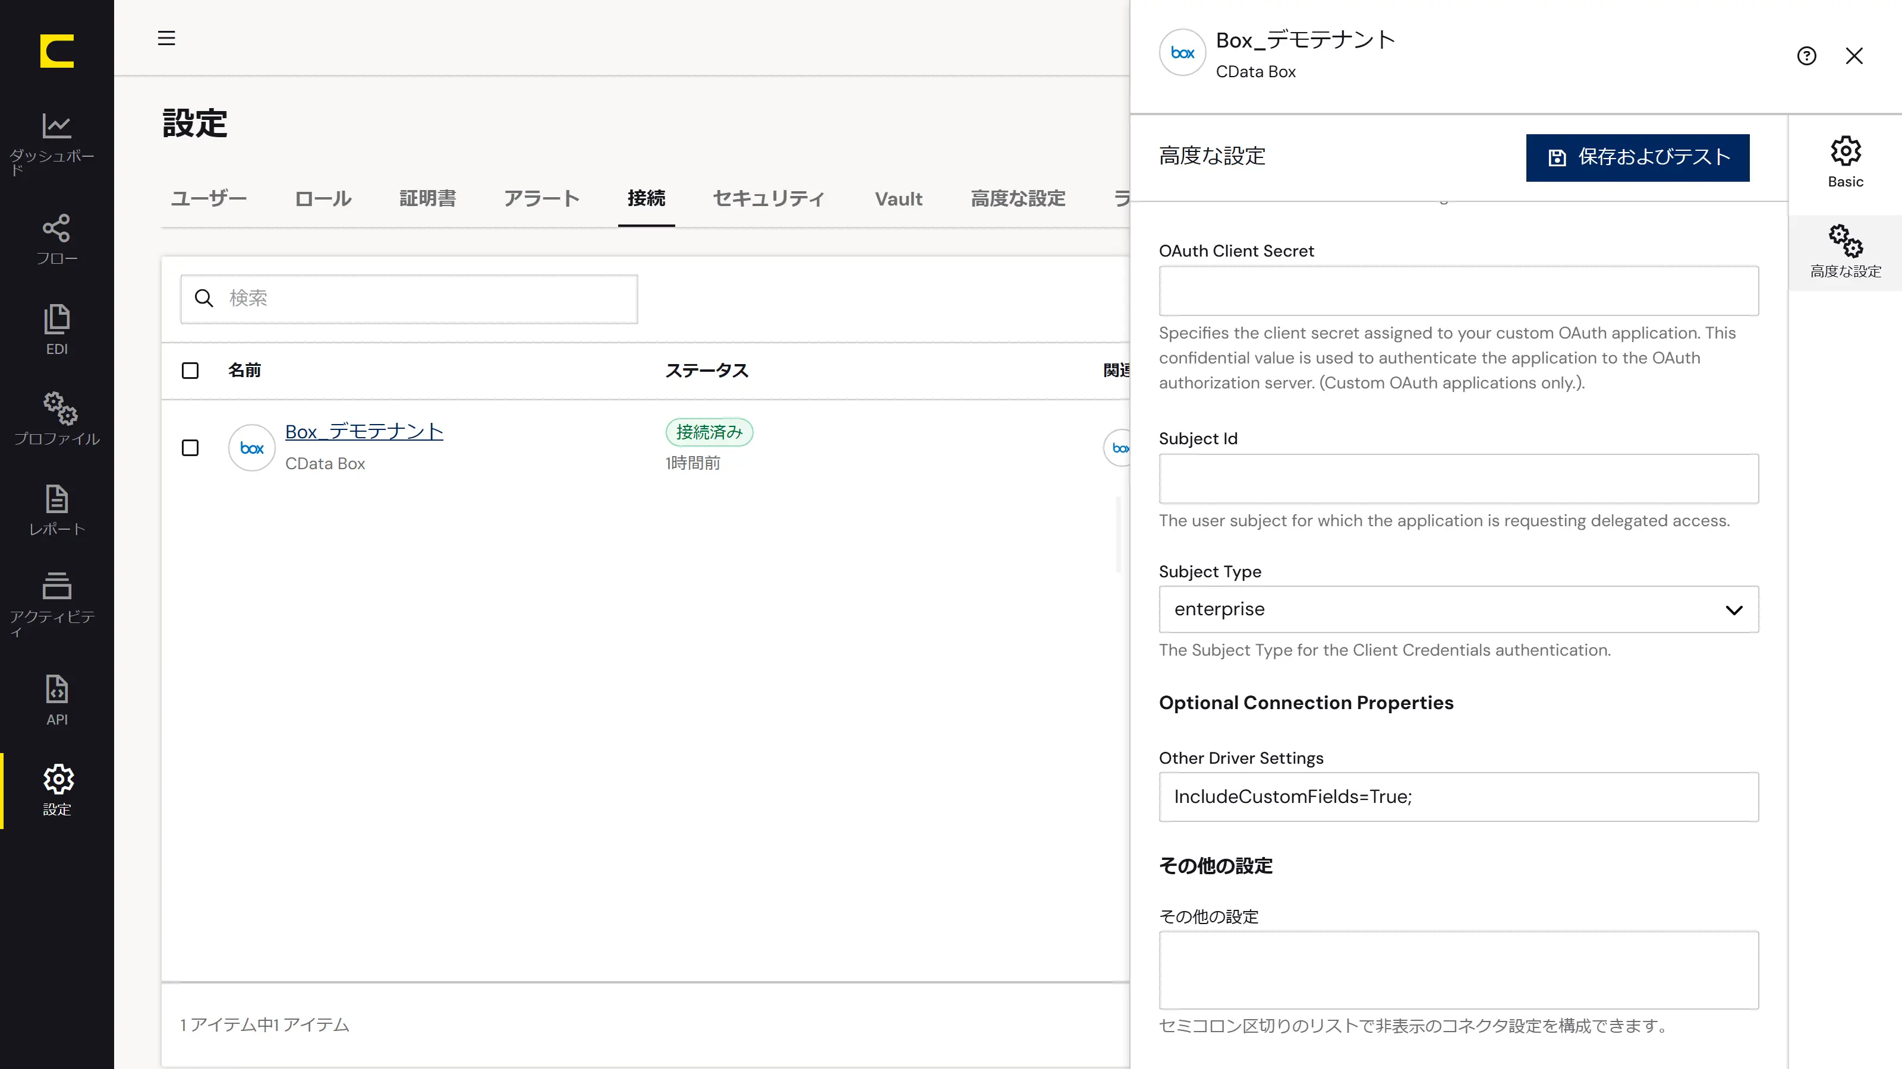Open the アラート tab

pyautogui.click(x=541, y=198)
